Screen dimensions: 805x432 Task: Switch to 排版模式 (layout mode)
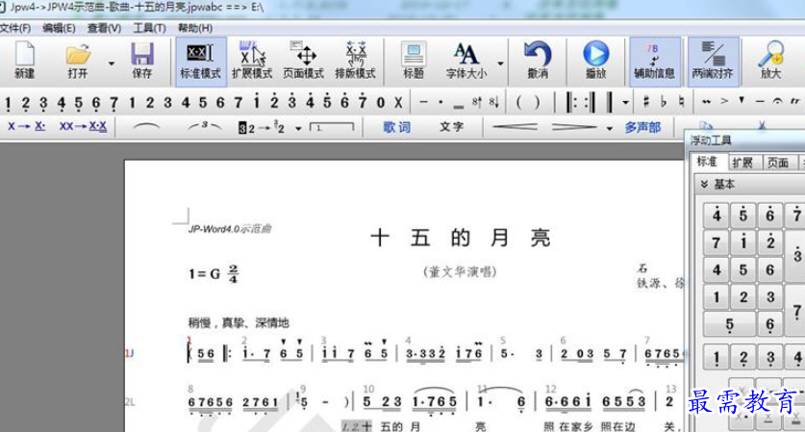(355, 61)
